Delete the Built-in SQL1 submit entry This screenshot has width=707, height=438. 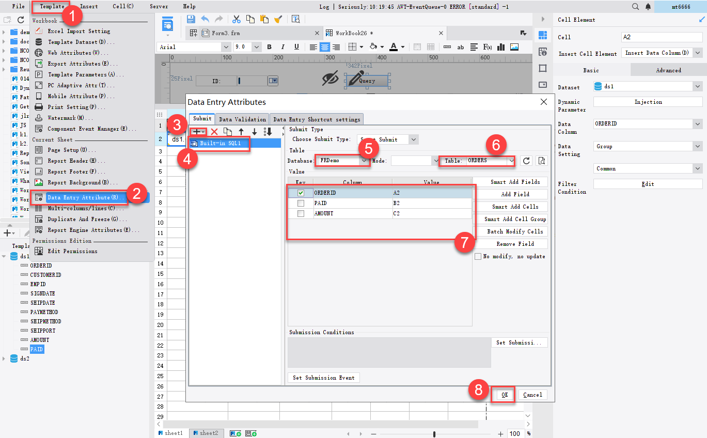pos(214,132)
